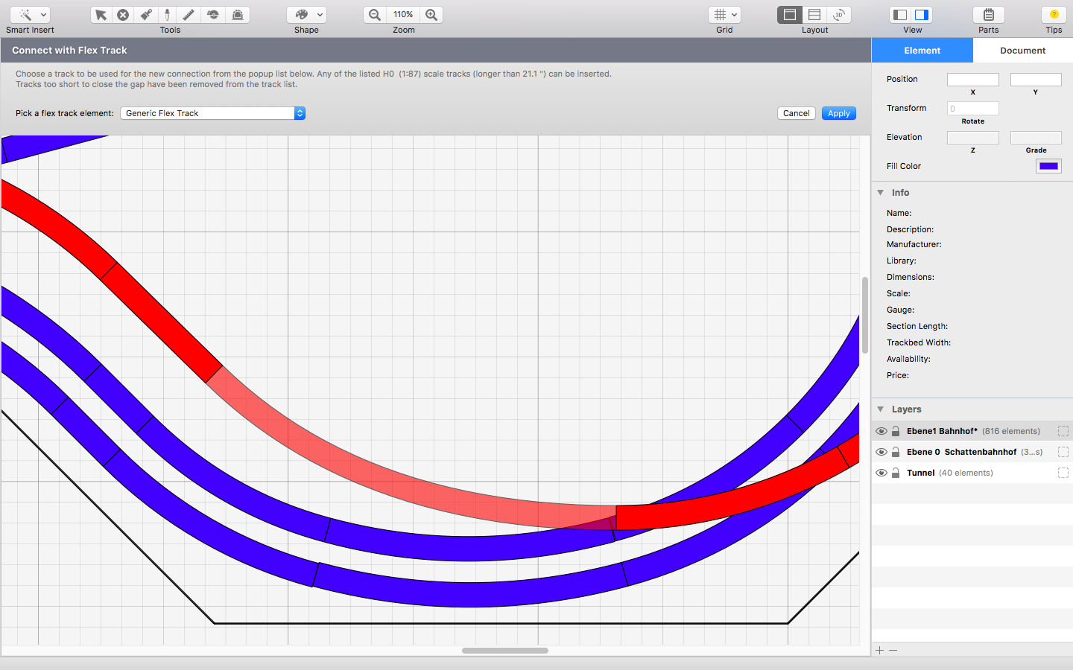Open the Tips help
This screenshot has width=1073, height=670.
1054,15
